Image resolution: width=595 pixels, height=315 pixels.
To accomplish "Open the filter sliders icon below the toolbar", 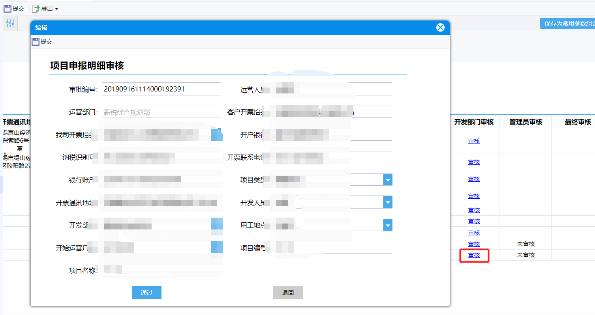I will click(10, 23).
